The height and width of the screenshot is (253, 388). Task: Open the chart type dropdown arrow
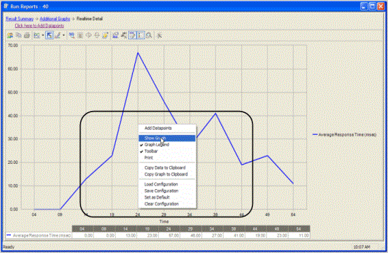pyautogui.click(x=43, y=35)
